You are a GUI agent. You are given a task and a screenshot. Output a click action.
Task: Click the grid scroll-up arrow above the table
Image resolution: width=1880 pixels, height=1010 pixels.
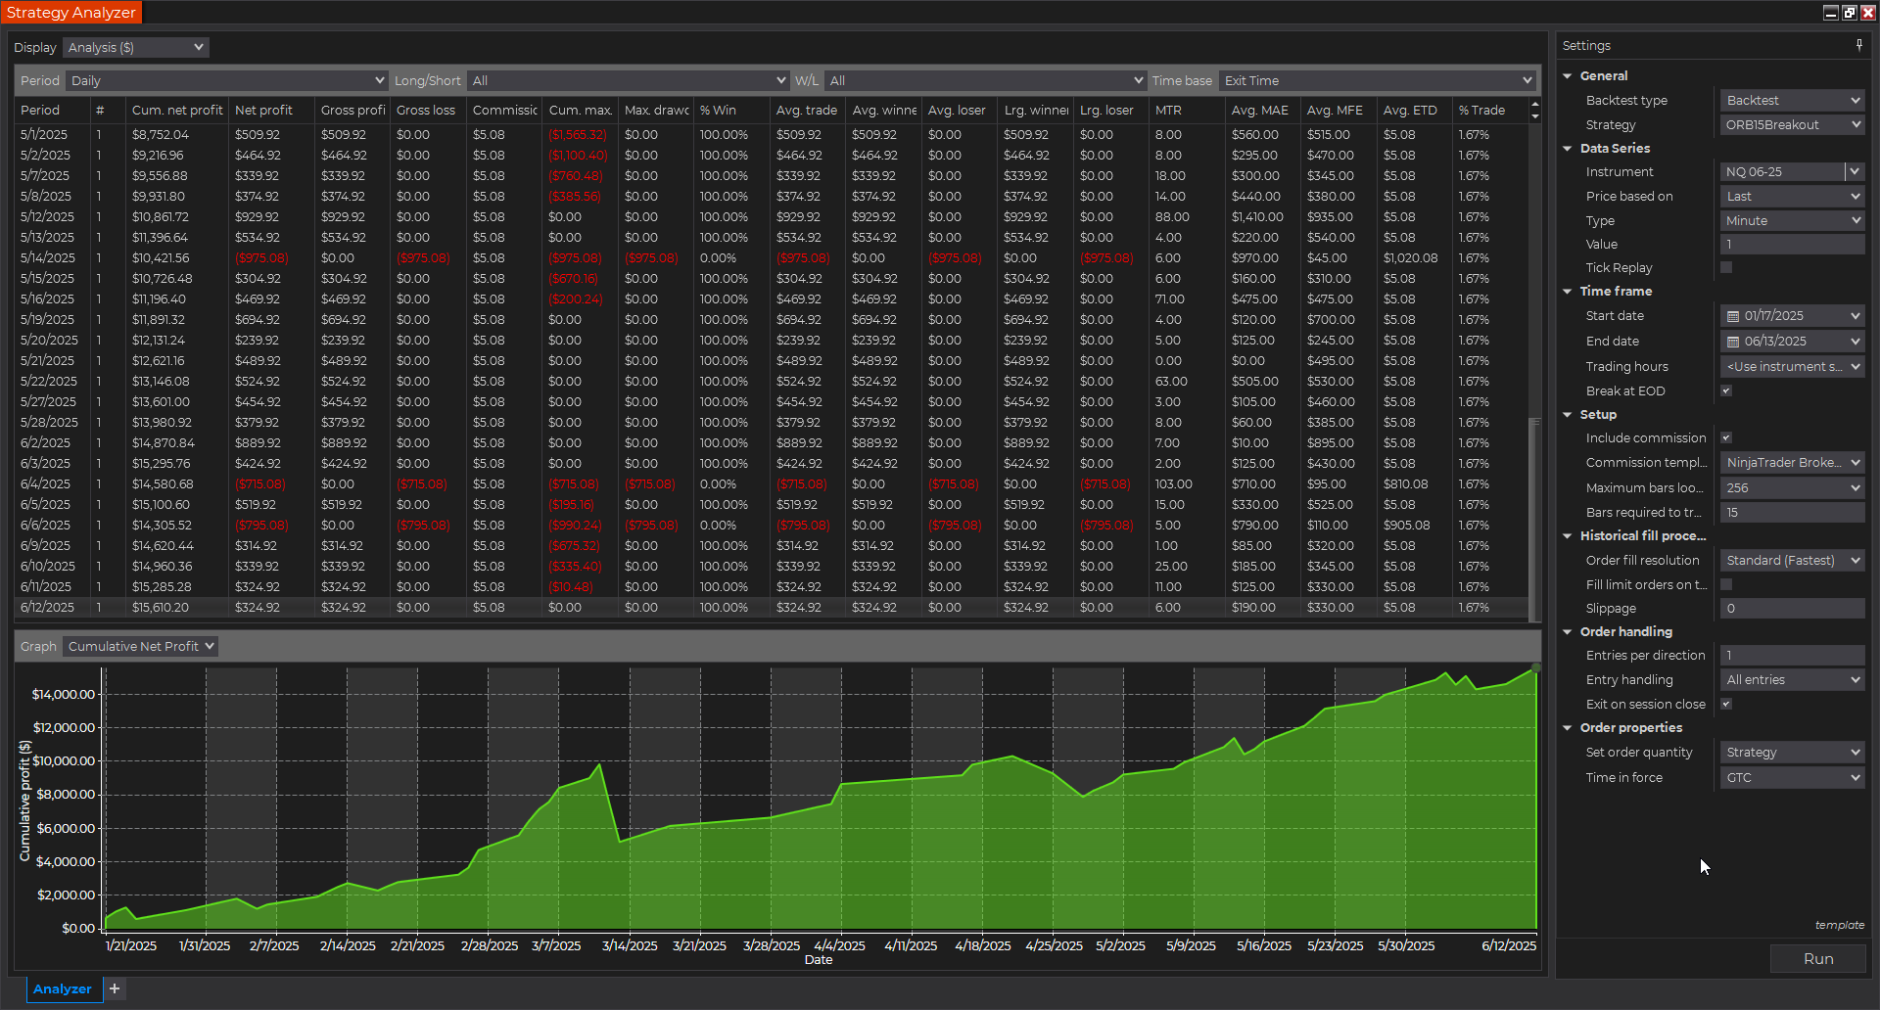[1534, 104]
